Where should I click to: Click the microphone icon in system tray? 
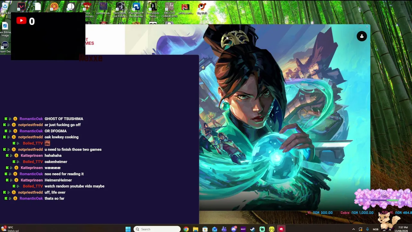(368, 229)
